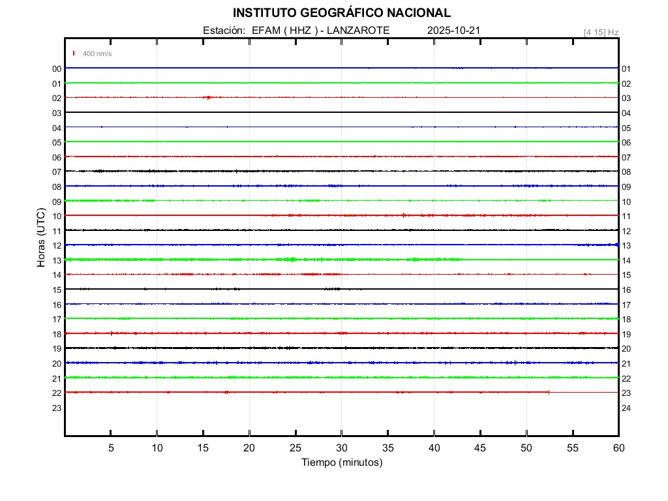
Task: Click the [4 15] Hz filter label
Action: pyautogui.click(x=601, y=32)
